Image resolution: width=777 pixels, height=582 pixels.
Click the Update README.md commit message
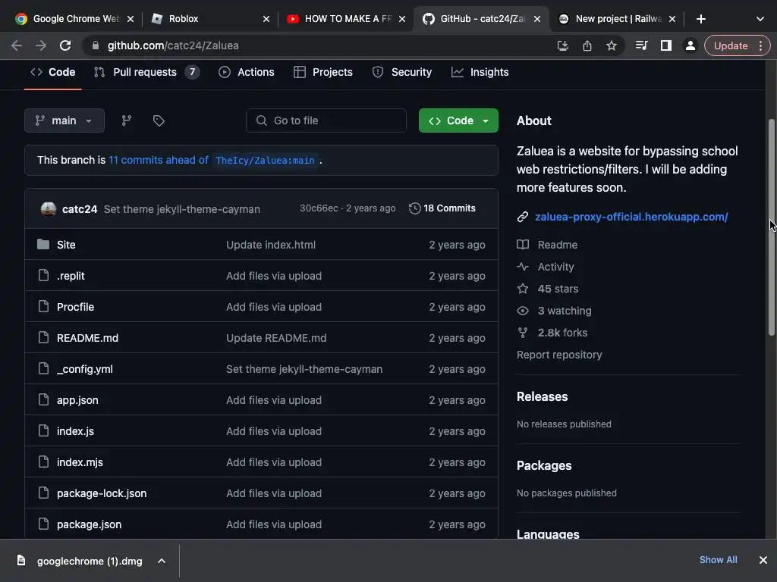click(x=276, y=338)
